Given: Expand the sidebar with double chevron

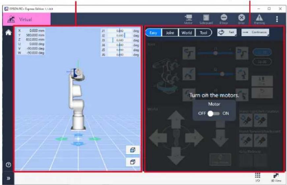Looking at the screenshot, I should click(x=9, y=178).
